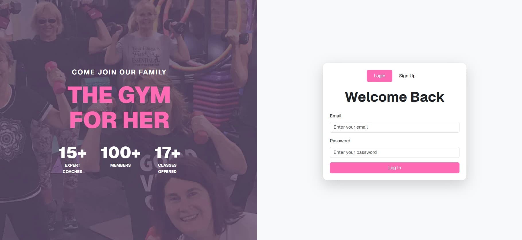Submit with the Log In button
The height and width of the screenshot is (240, 522).
[x=394, y=168]
